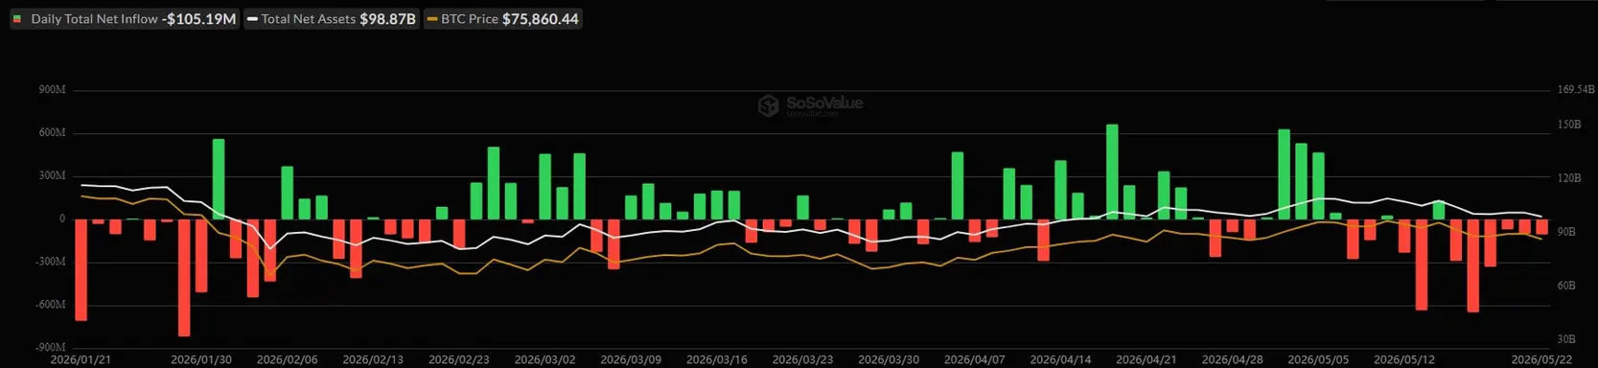The width and height of the screenshot is (1598, 368).
Task: Select the deepest red outflow bar before 2026/01/30
Action: [x=184, y=277]
